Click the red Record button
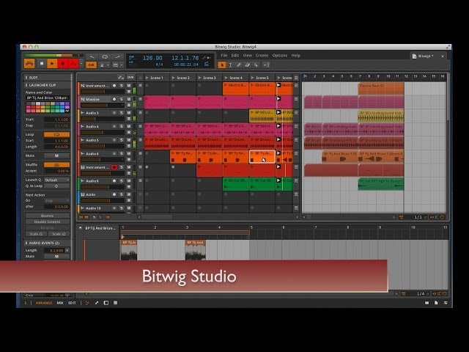This screenshot has height=352, width=469. [62, 64]
